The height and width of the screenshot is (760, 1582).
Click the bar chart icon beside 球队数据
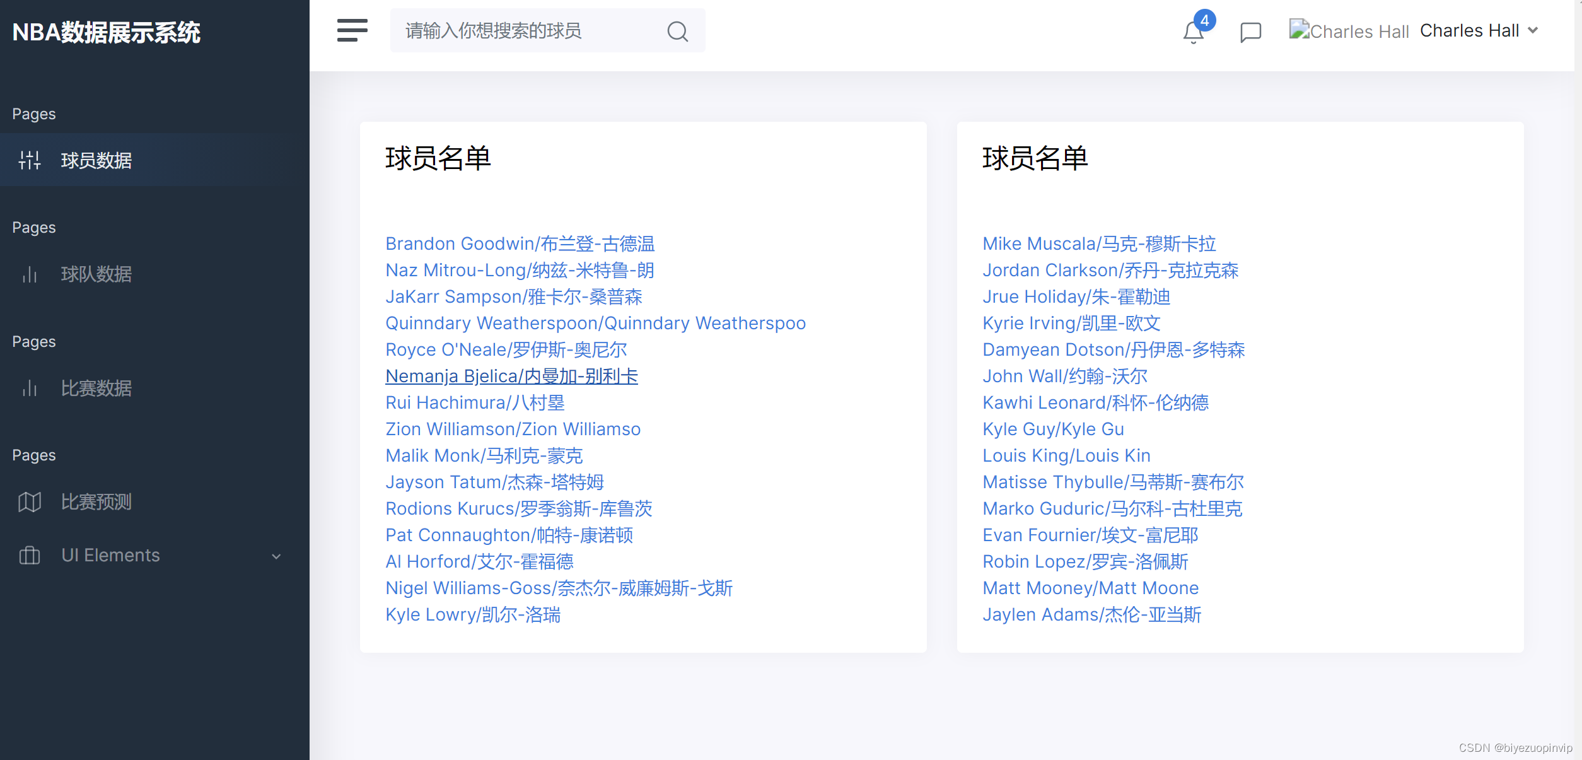tap(30, 274)
